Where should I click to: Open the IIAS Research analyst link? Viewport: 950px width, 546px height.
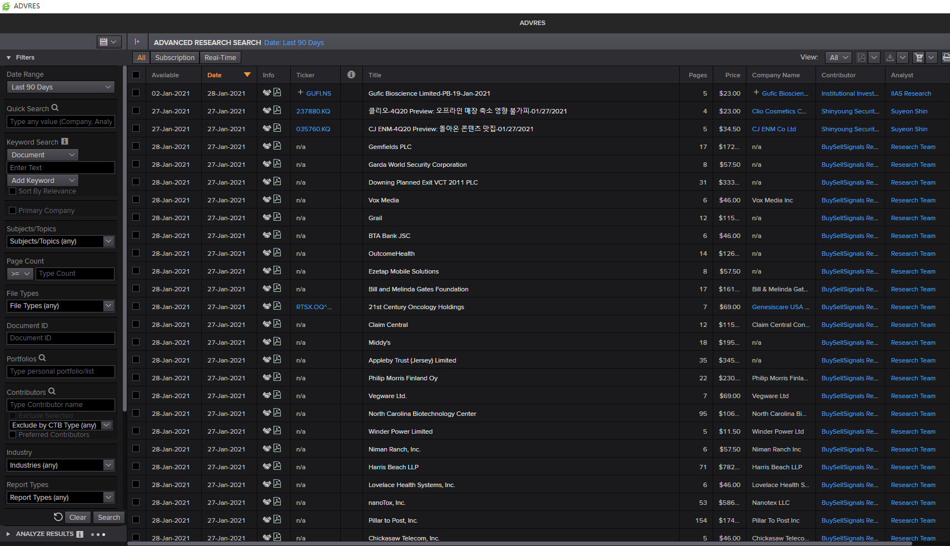911,93
